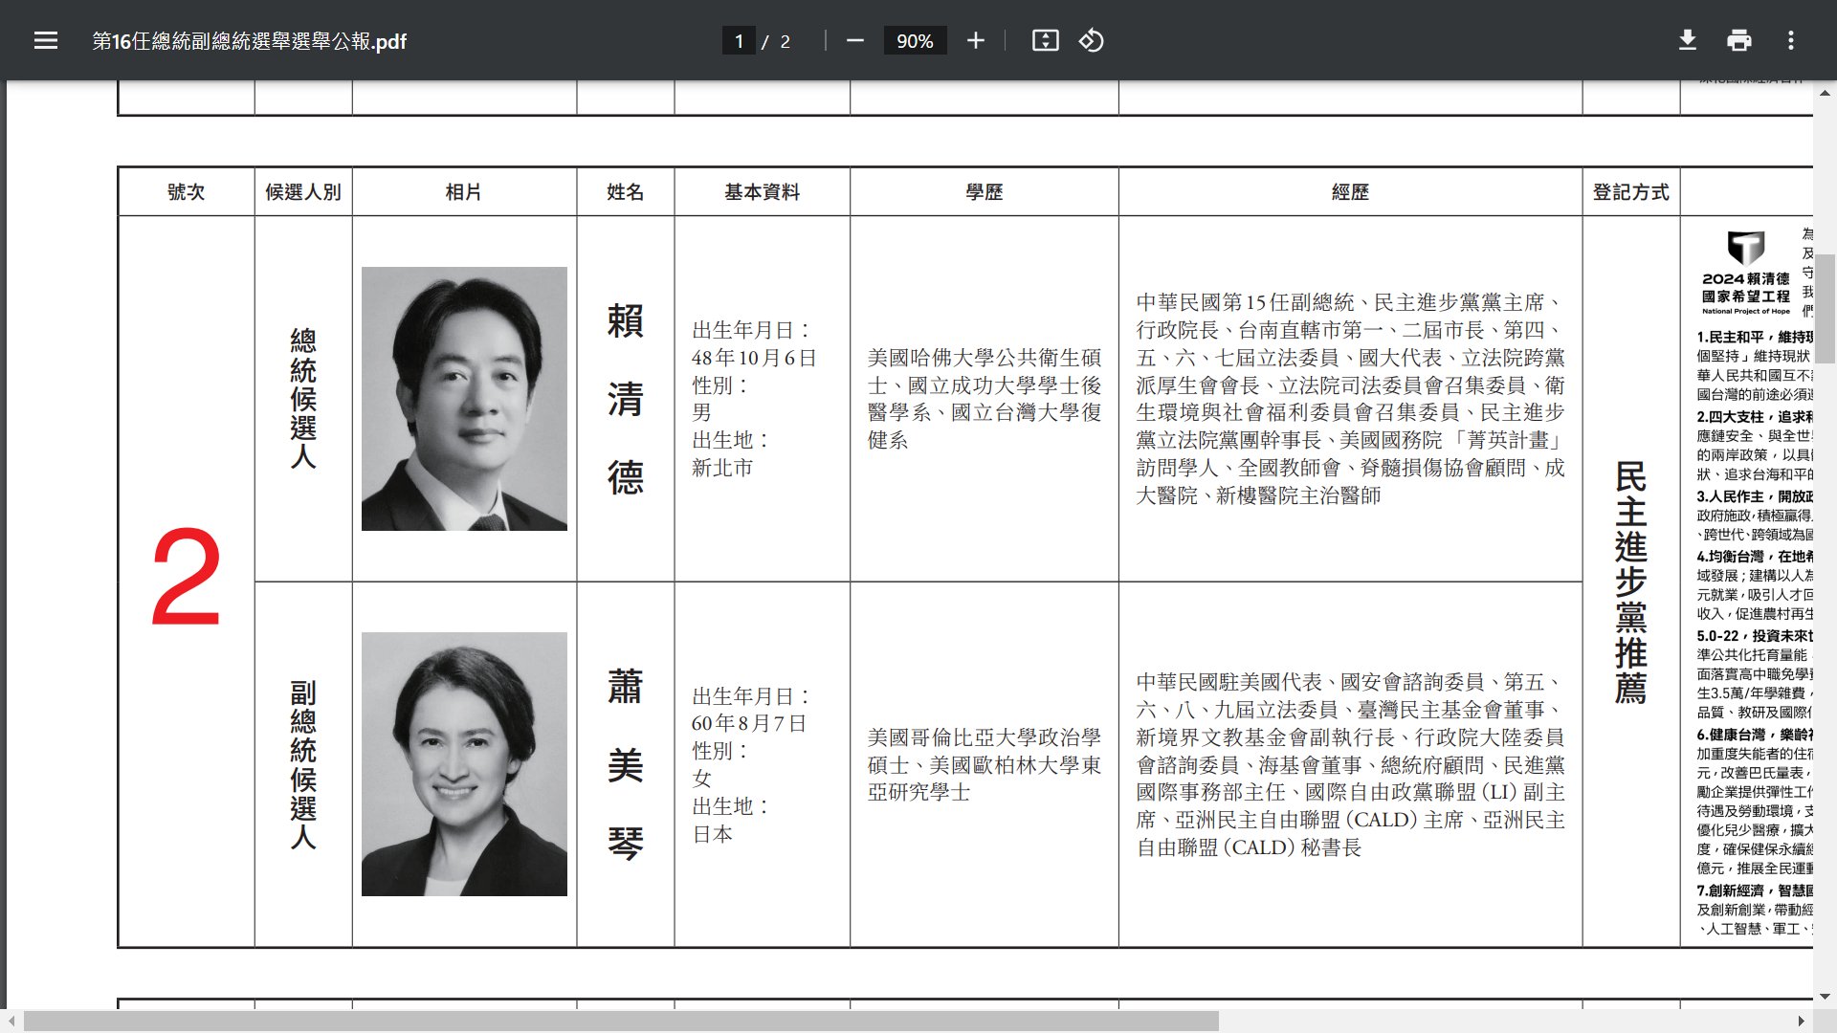Click the zoom out minus icon
Screen dimensions: 1837x1033
pyautogui.click(x=855, y=41)
